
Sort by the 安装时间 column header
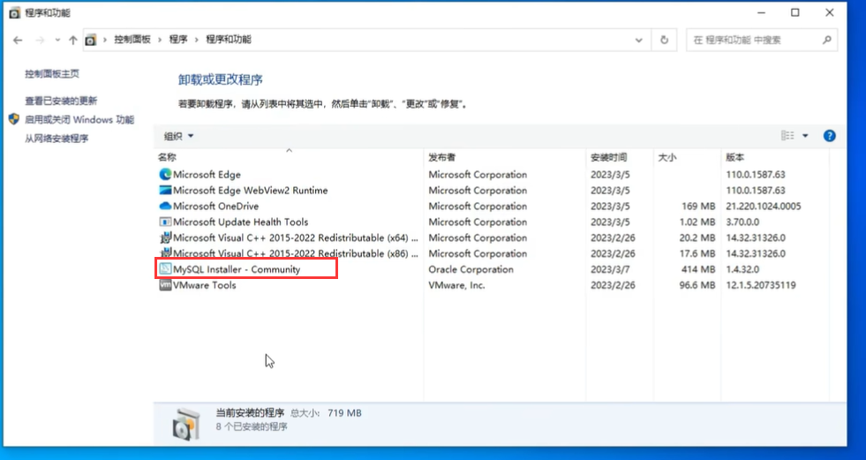point(608,157)
